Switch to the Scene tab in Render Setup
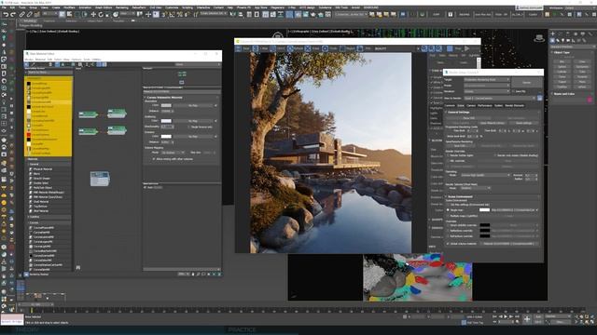The image size is (597, 335). pos(461,105)
